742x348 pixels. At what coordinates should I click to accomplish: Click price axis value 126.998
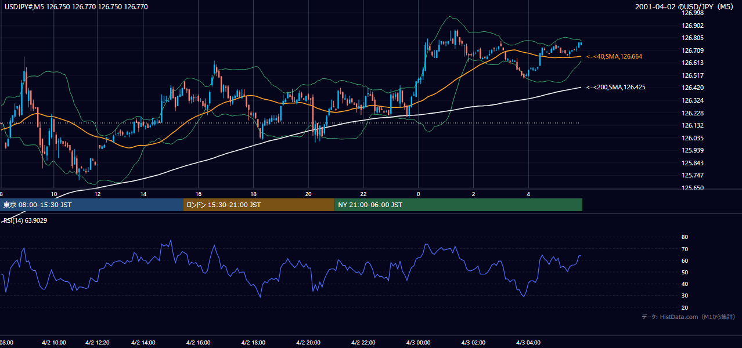[x=692, y=13]
